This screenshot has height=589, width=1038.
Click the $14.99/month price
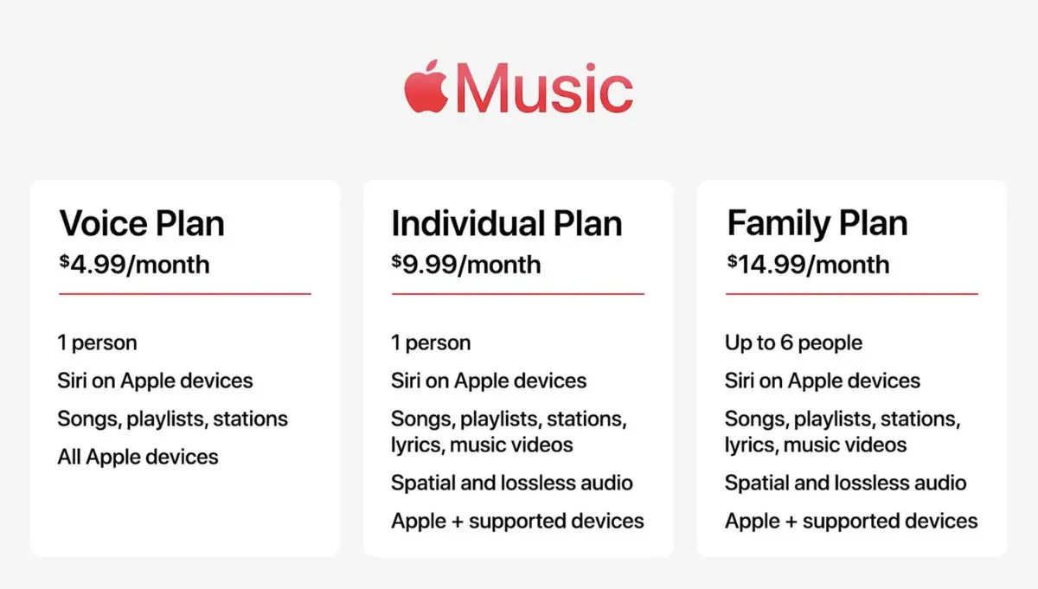point(807,263)
